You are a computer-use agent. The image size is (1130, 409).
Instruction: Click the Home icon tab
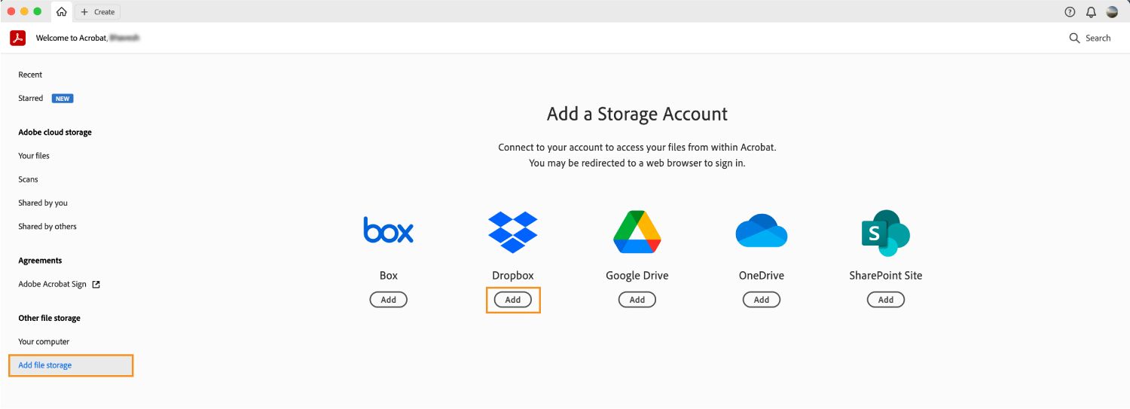click(x=62, y=12)
